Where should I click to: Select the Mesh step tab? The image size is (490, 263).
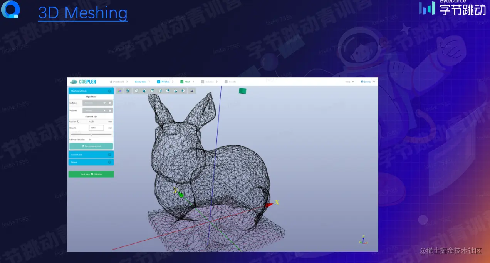[x=186, y=82]
